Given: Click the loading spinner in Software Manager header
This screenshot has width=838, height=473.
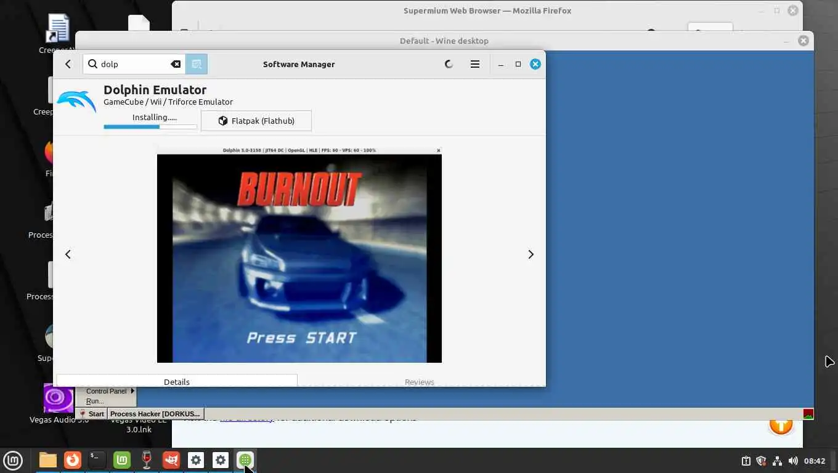Looking at the screenshot, I should coord(449,64).
